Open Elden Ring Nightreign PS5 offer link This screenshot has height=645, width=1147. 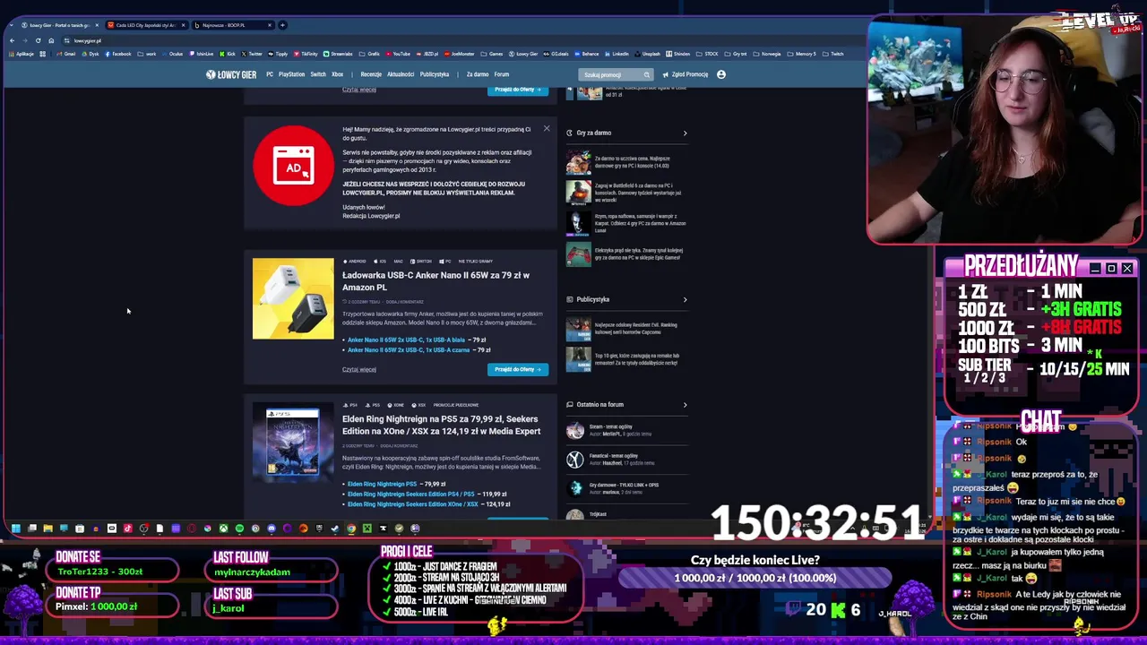pyautogui.click(x=382, y=484)
